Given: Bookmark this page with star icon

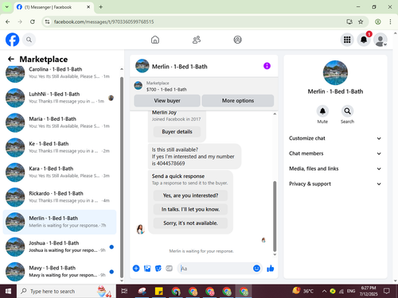Looking at the screenshot, I should tap(361, 21).
